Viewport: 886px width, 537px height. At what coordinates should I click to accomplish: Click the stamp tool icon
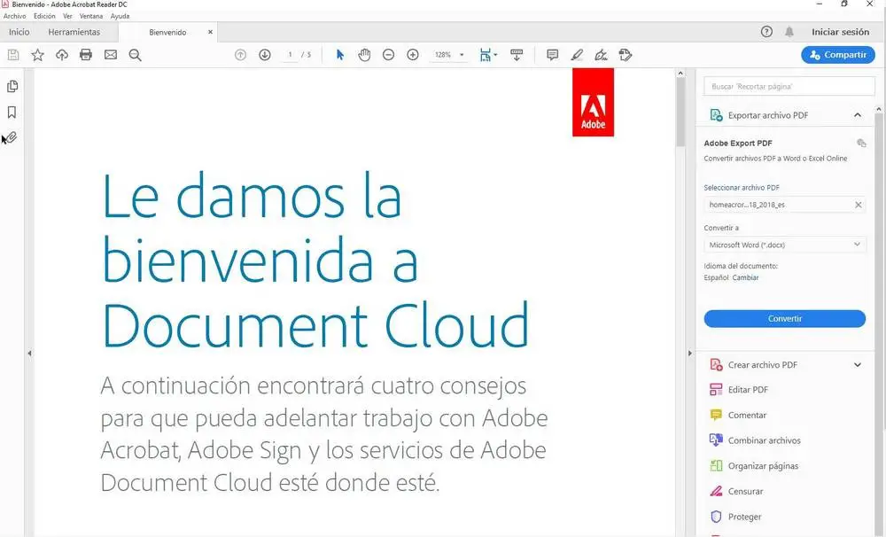point(625,55)
